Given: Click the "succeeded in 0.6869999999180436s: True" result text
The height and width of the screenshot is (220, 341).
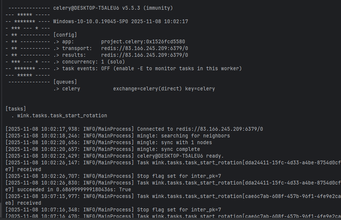Looking at the screenshot, I should point(68,189).
